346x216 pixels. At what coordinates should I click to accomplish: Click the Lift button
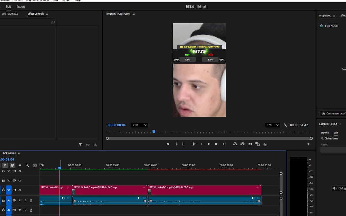(235, 144)
